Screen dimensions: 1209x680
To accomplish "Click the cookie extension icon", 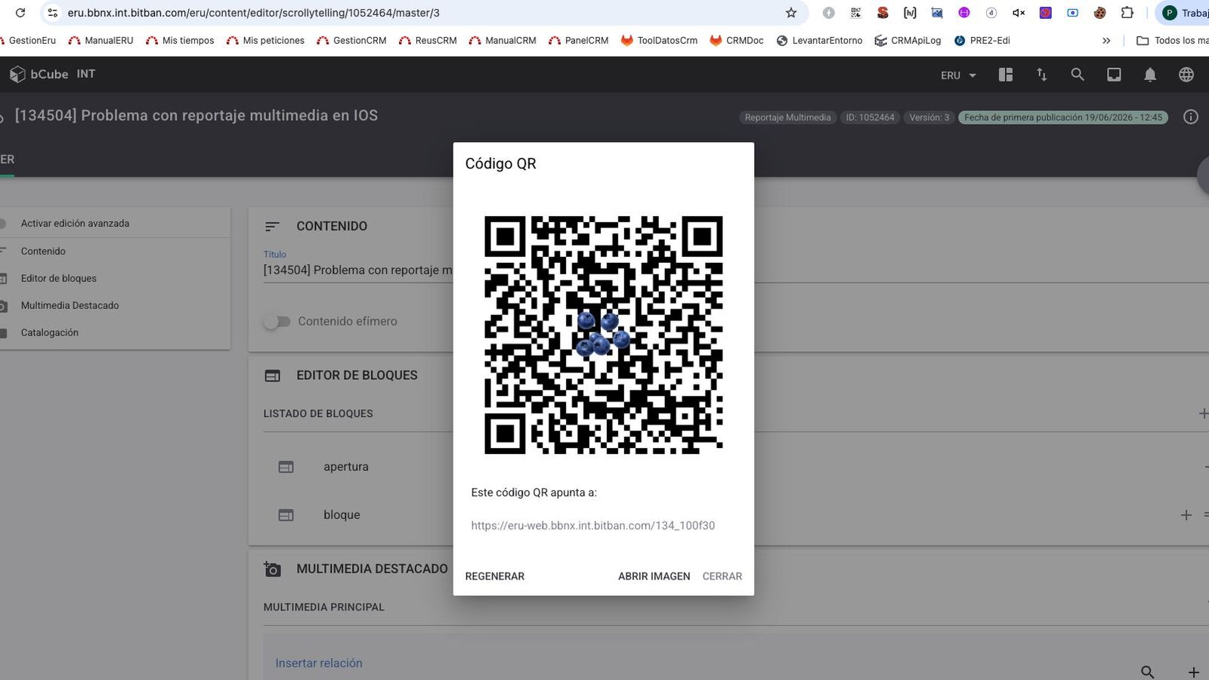I will (x=1100, y=13).
